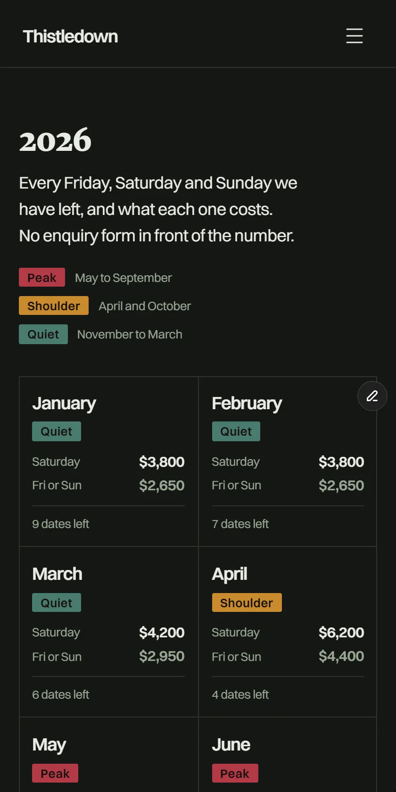
Task: Open the March month heading
Action: point(57,574)
